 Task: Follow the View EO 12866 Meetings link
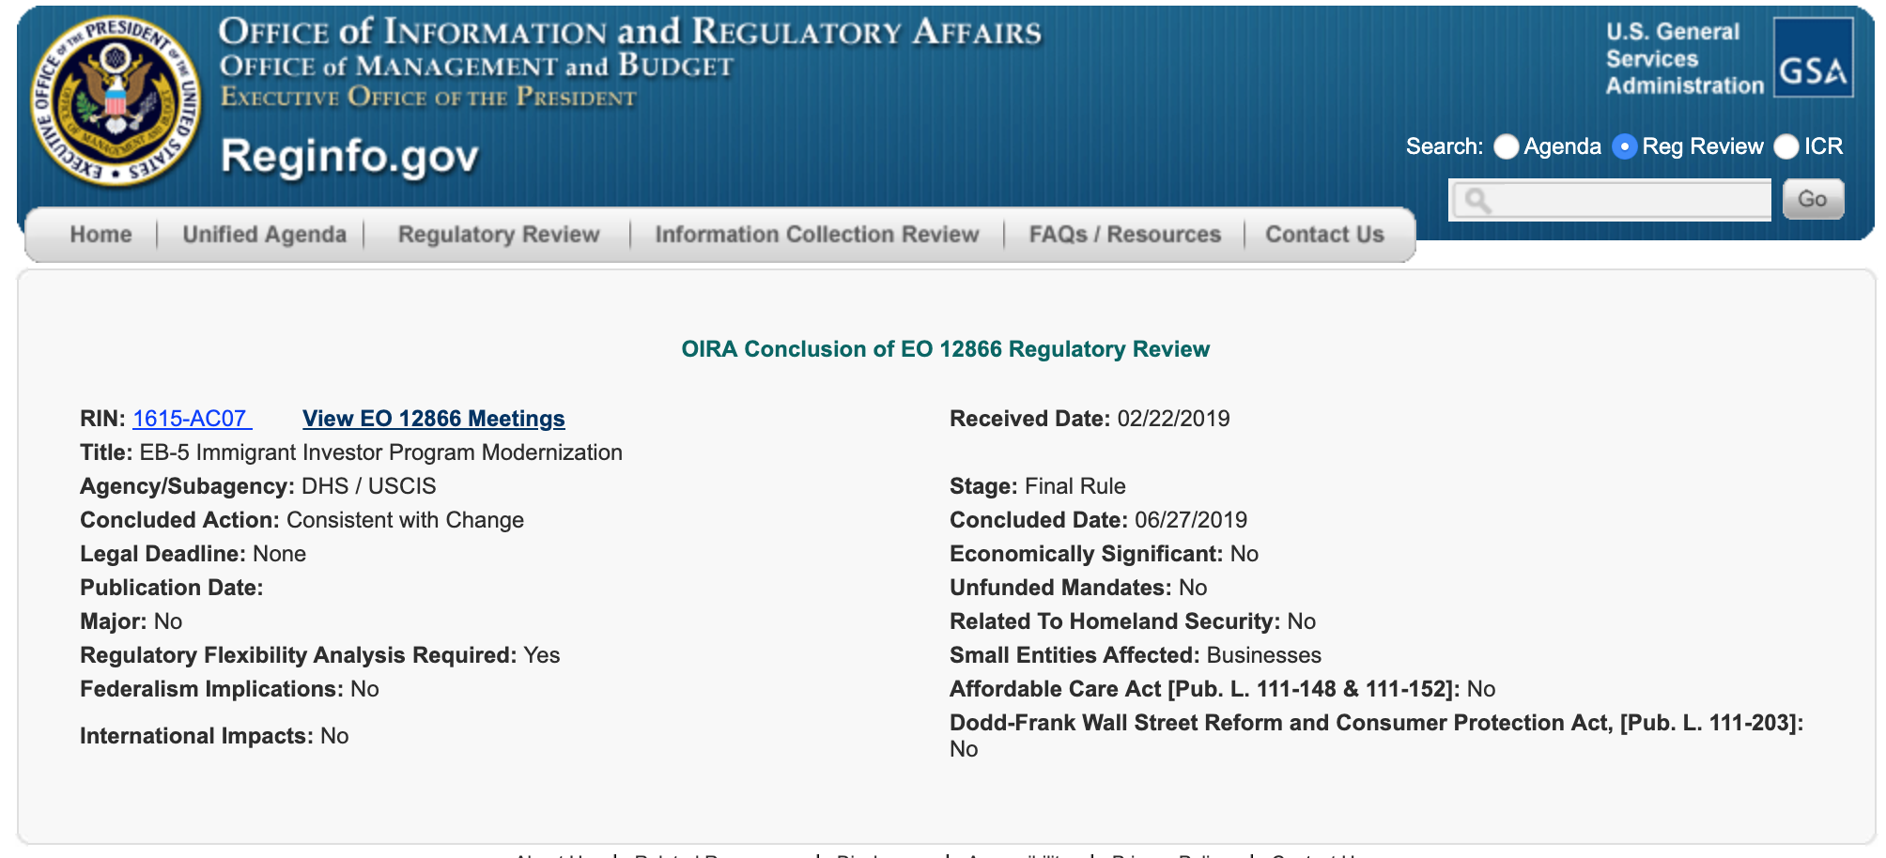(x=433, y=419)
